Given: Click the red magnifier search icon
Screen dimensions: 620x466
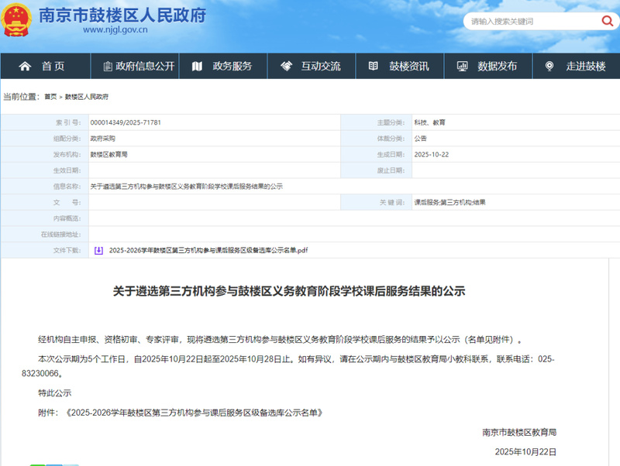Looking at the screenshot, I should [x=607, y=22].
